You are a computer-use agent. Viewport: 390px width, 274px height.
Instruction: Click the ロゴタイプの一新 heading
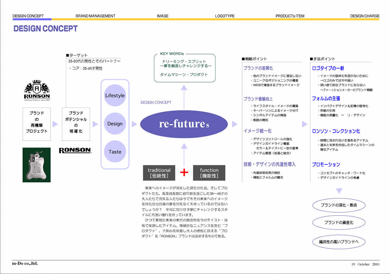click(328, 68)
